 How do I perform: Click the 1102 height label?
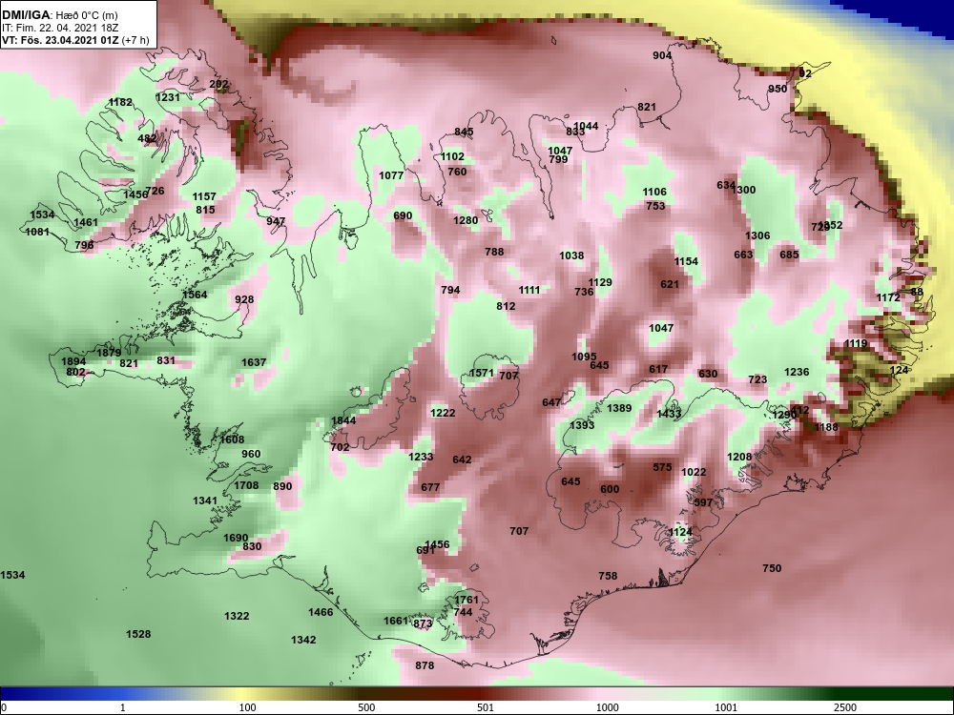coord(452,156)
